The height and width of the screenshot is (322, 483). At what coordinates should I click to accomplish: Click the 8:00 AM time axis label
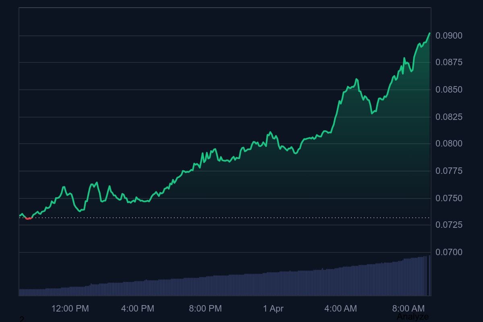(408, 309)
